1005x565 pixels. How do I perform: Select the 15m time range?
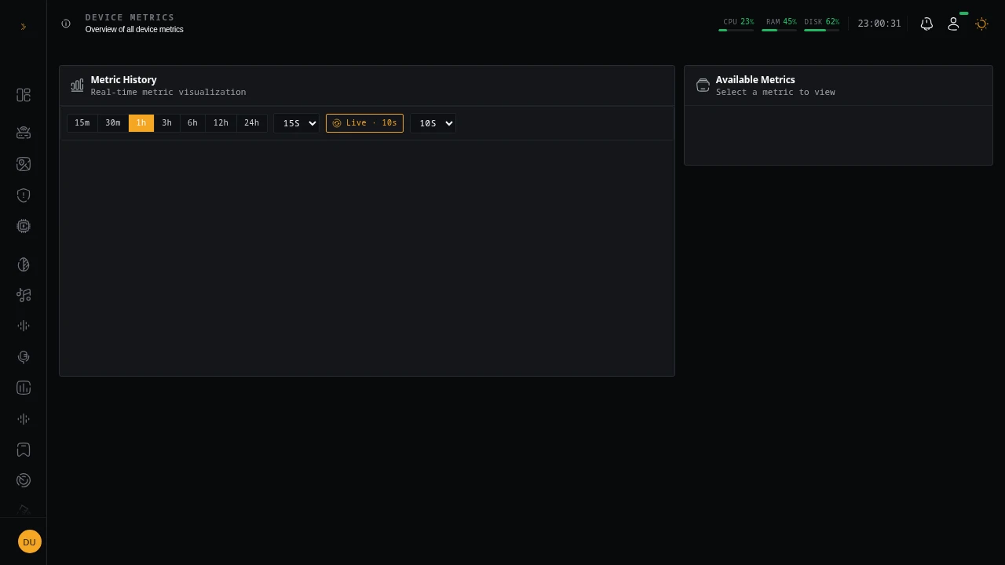82,123
